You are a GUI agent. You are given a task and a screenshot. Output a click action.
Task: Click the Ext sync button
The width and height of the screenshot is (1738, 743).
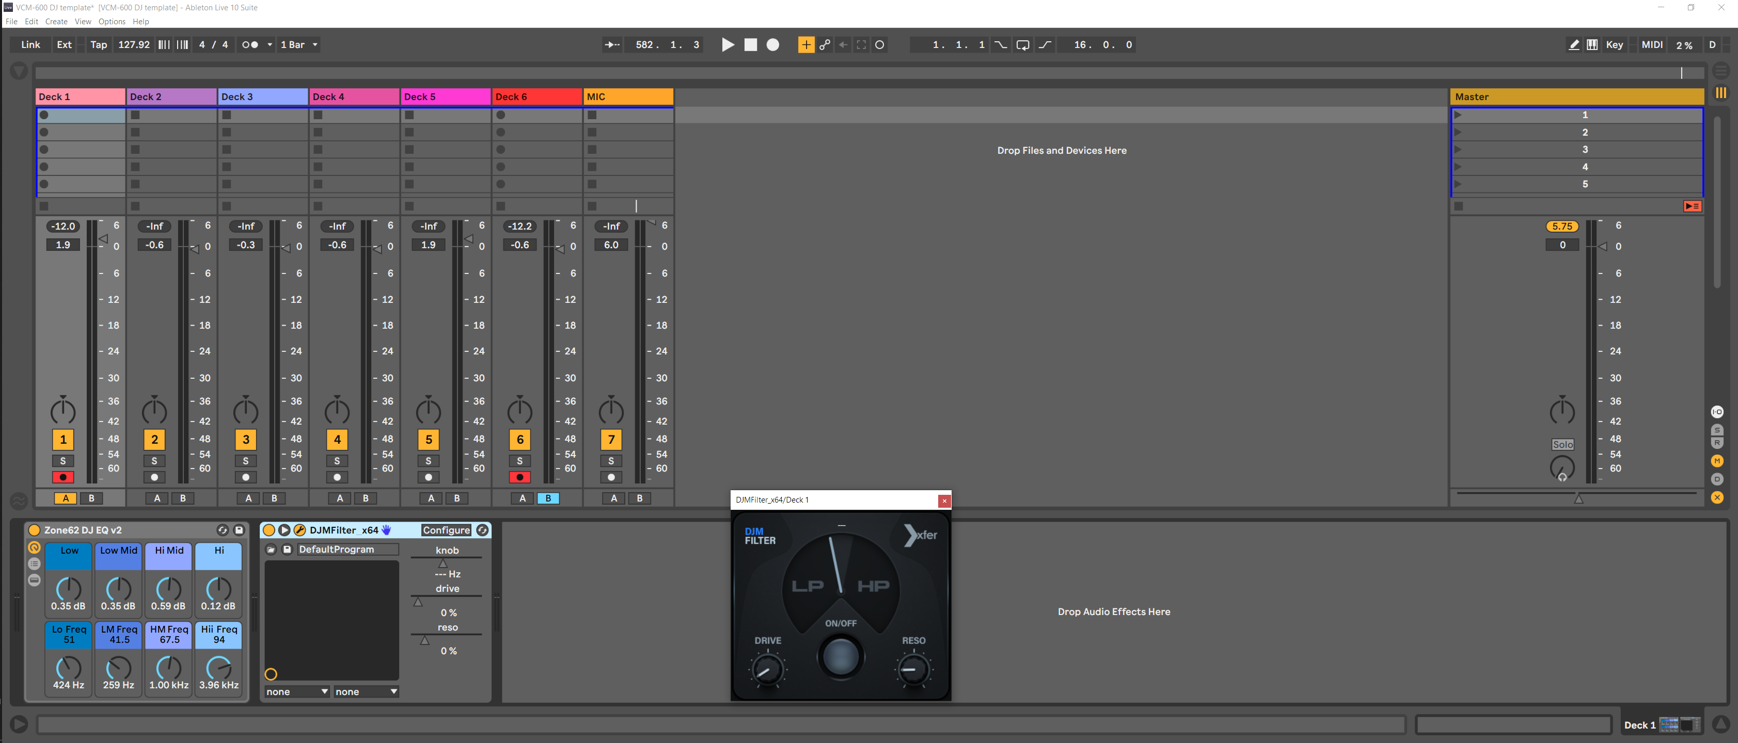pos(64,44)
